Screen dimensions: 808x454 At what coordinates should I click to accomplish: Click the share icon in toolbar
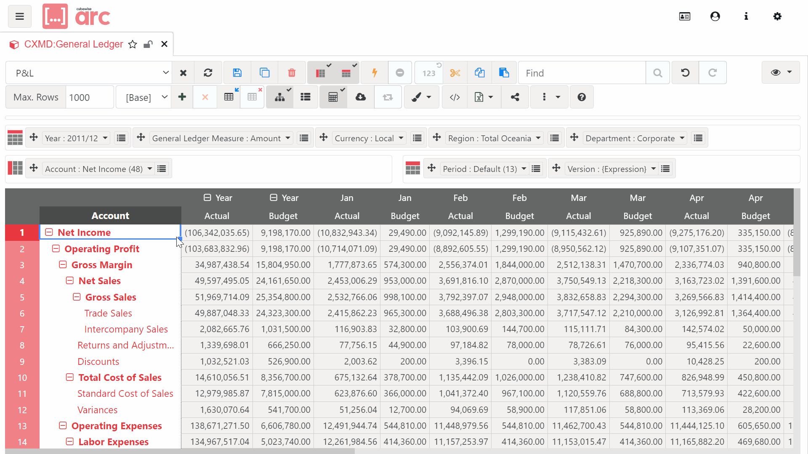click(515, 97)
